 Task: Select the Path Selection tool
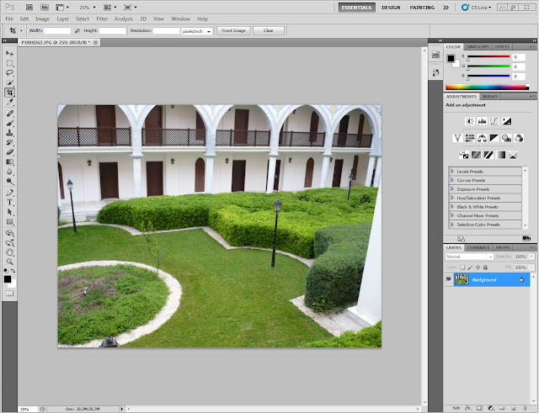9,212
